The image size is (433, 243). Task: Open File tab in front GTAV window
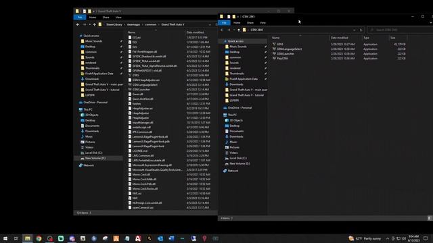coord(224,22)
